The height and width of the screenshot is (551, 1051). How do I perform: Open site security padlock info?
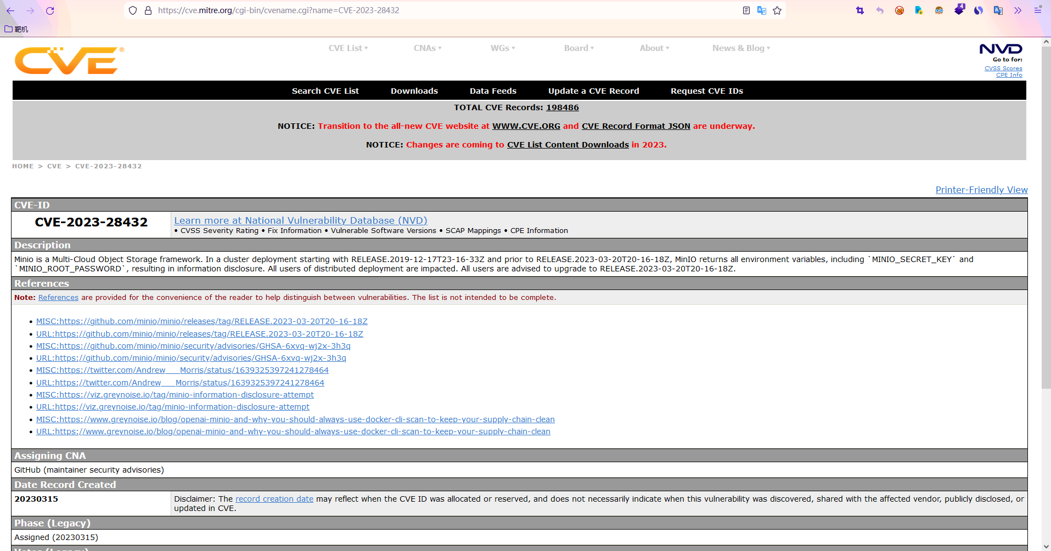148,10
